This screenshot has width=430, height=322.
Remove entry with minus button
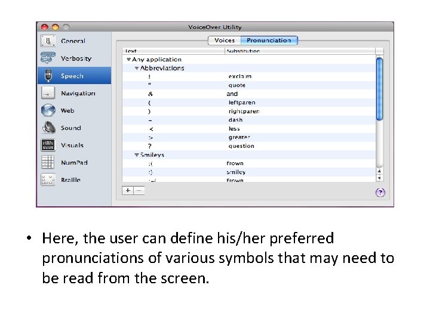click(139, 190)
